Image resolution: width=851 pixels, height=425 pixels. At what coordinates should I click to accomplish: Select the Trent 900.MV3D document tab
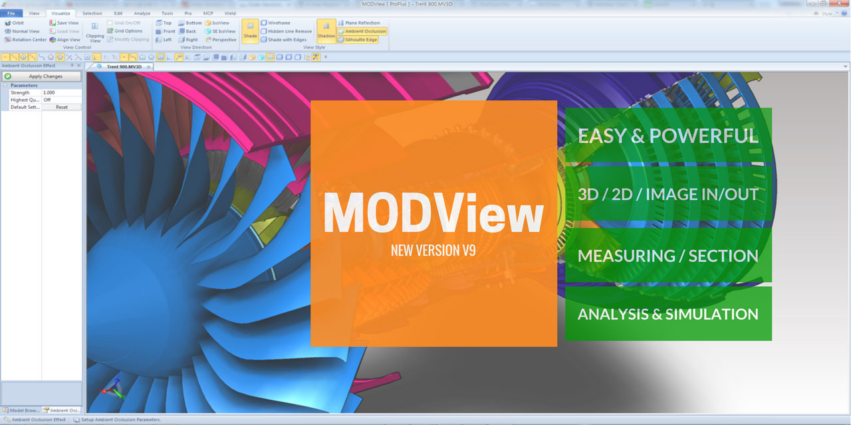[120, 66]
